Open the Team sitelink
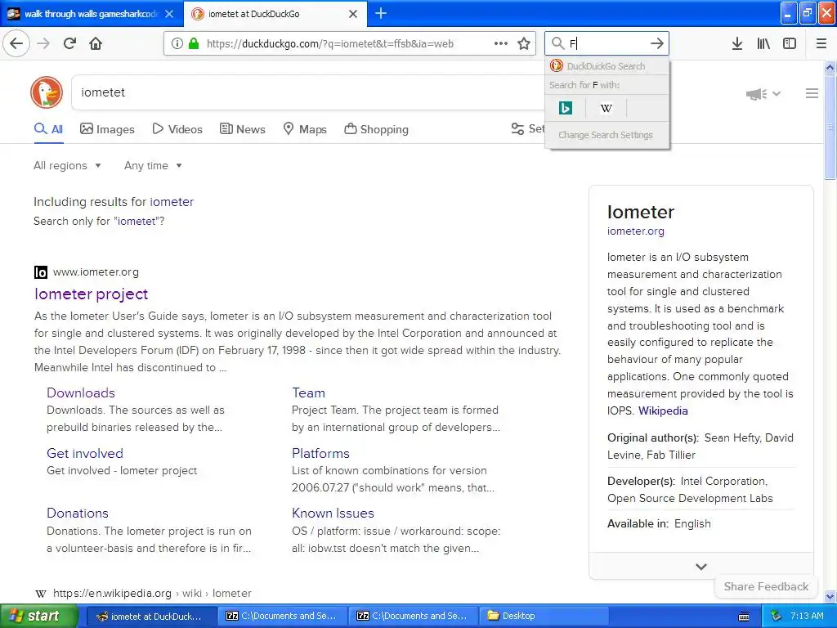 pos(308,393)
